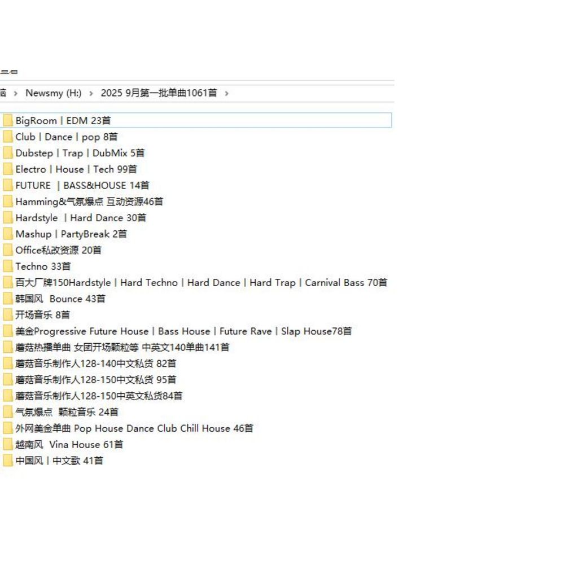Click the Club | Dance | pop 8首 folder icon

pyautogui.click(x=8, y=137)
